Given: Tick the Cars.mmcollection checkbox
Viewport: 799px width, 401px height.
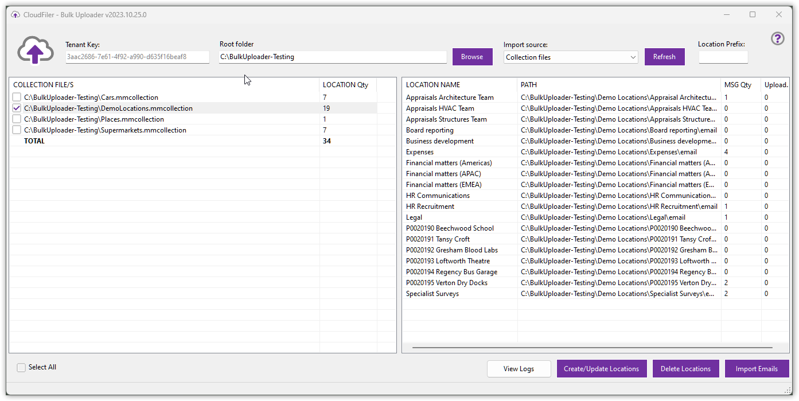Looking at the screenshot, I should point(17,98).
